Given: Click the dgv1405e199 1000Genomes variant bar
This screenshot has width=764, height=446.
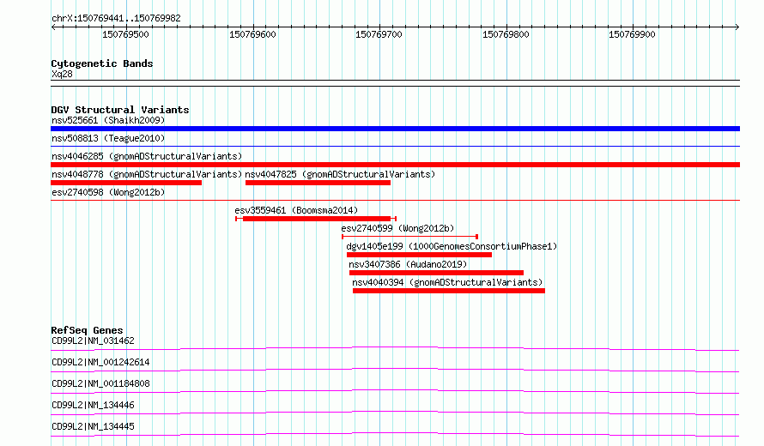Looking at the screenshot, I should [419, 255].
